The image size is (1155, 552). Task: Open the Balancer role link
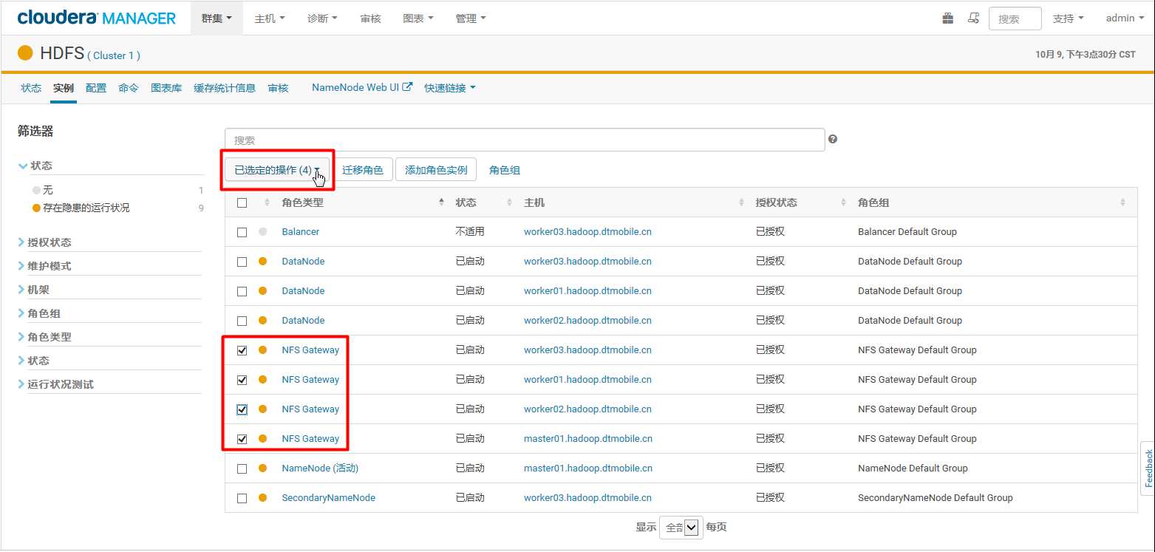click(301, 232)
